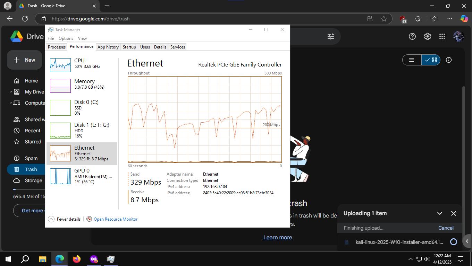
Task: Add page to favorites star
Action: coord(384,19)
